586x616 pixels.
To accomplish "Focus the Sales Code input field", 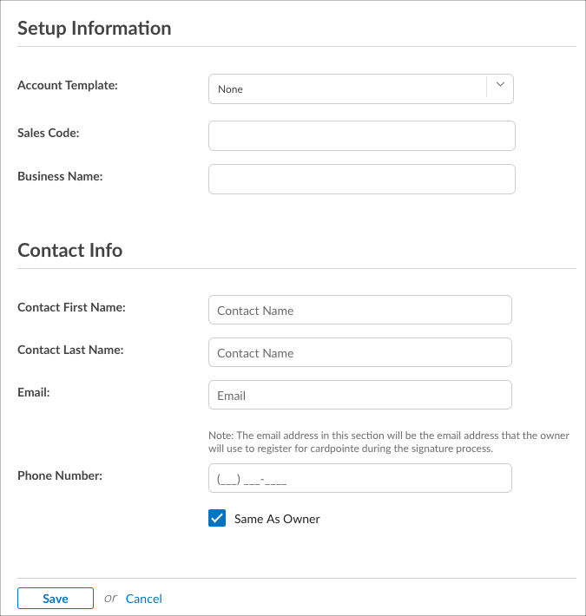I will (361, 135).
